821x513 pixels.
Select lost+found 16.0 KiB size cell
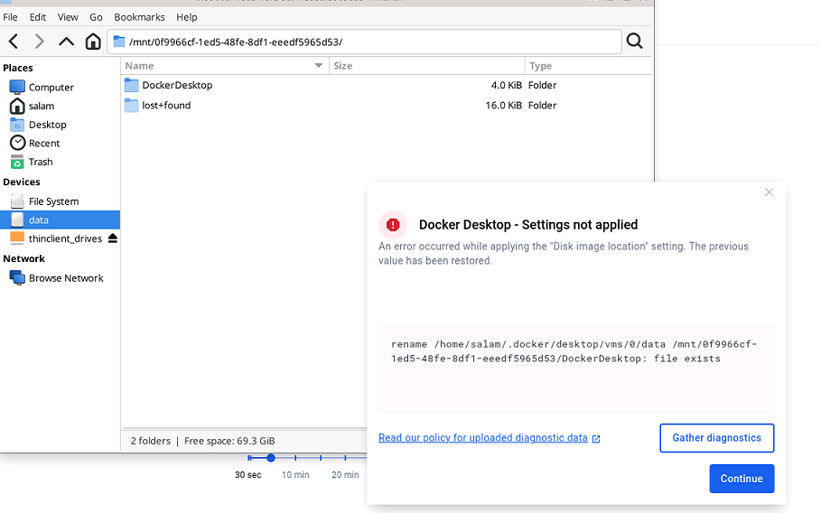tap(503, 105)
